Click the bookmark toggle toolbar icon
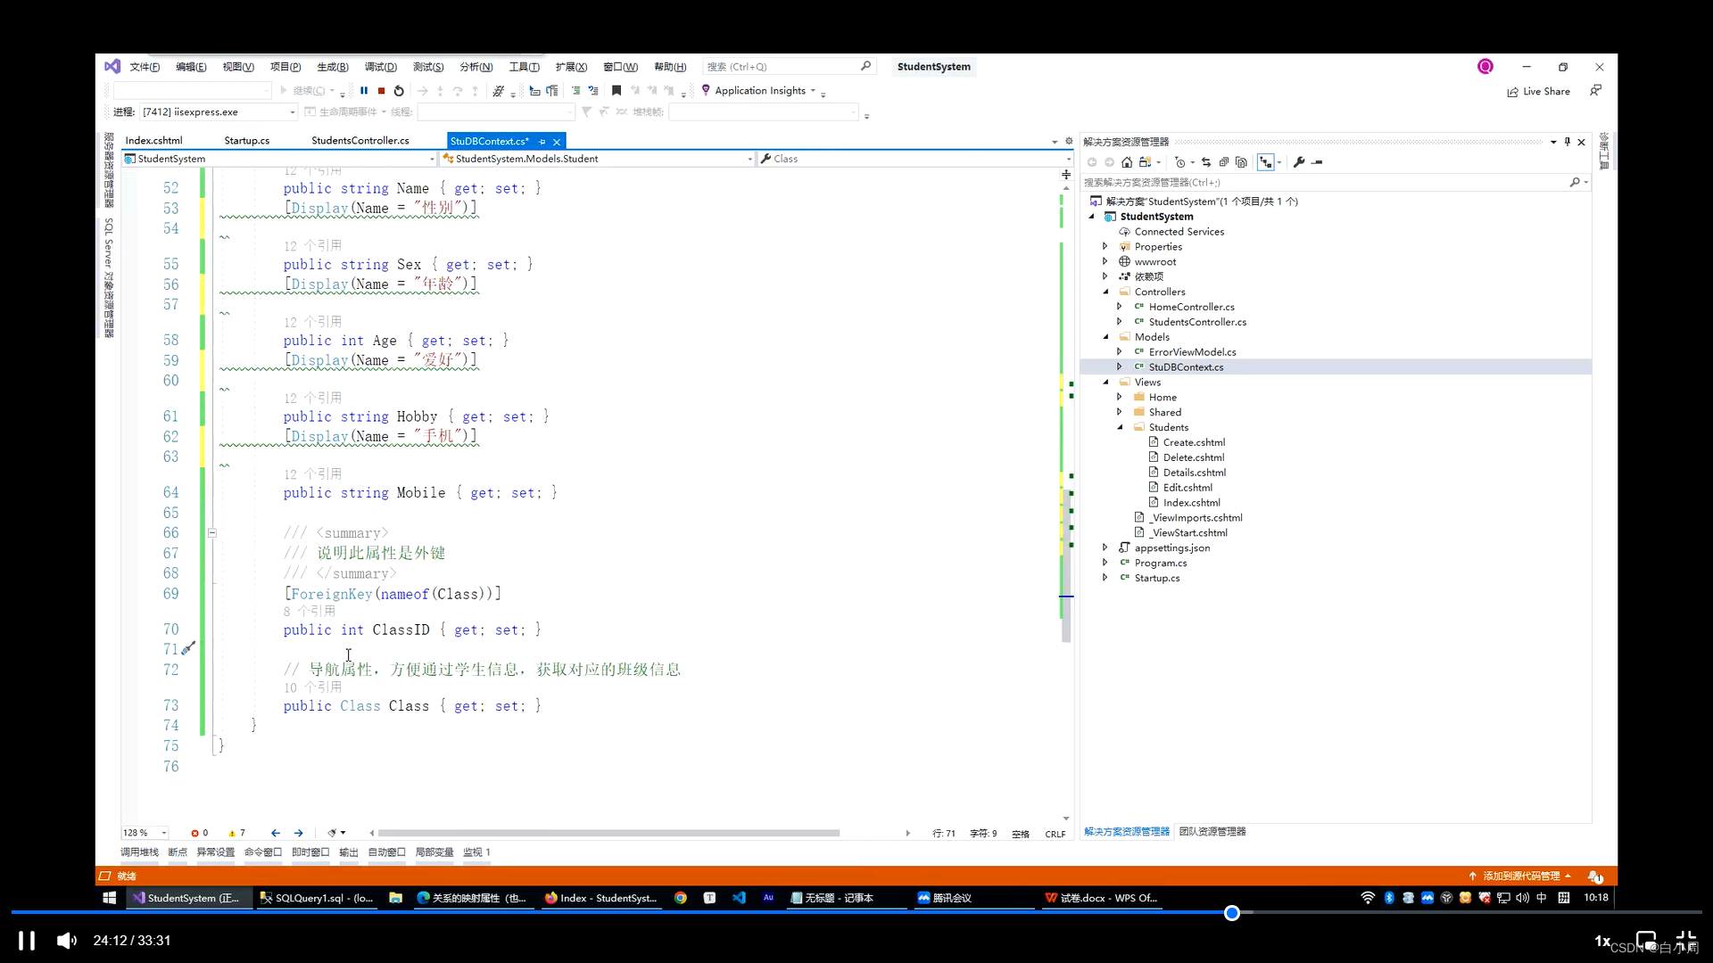1713x963 pixels. pyautogui.click(x=617, y=91)
